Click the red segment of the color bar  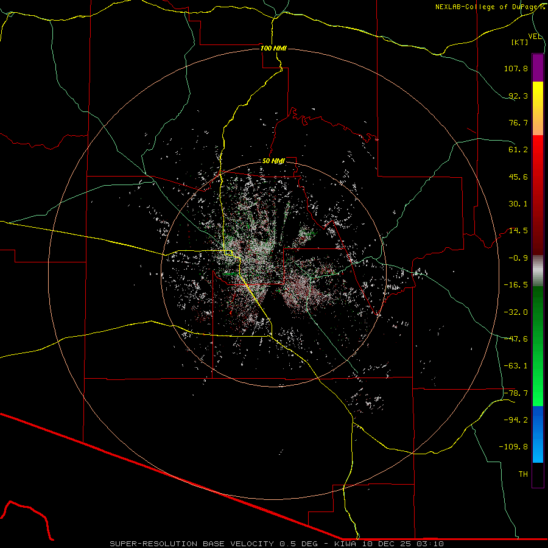(538, 195)
